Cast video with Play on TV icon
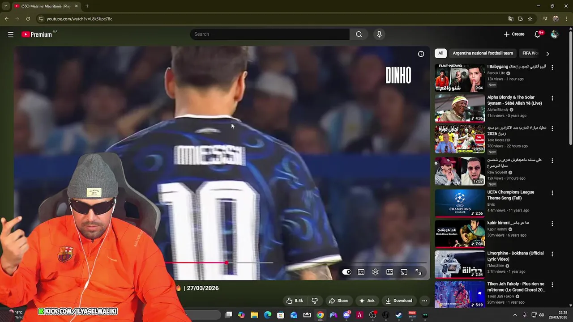The image size is (573, 322). tap(404, 272)
